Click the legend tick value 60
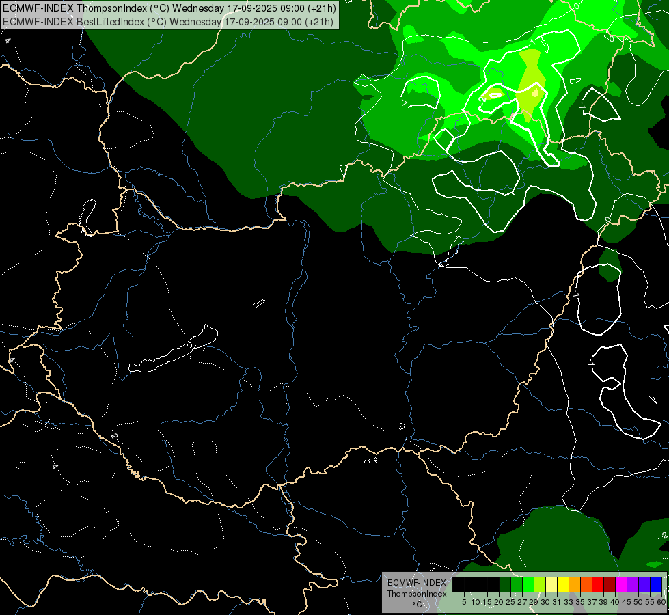This screenshot has width=669, height=615. [x=661, y=602]
